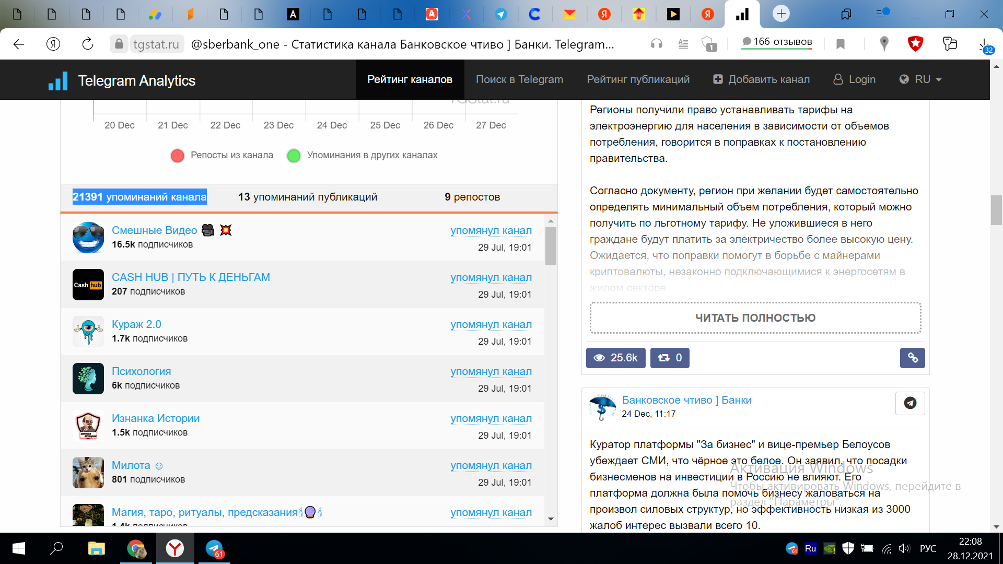This screenshot has width=1003, height=564.
Task: Open channel in Telegram via paper plane icon
Action: [909, 403]
